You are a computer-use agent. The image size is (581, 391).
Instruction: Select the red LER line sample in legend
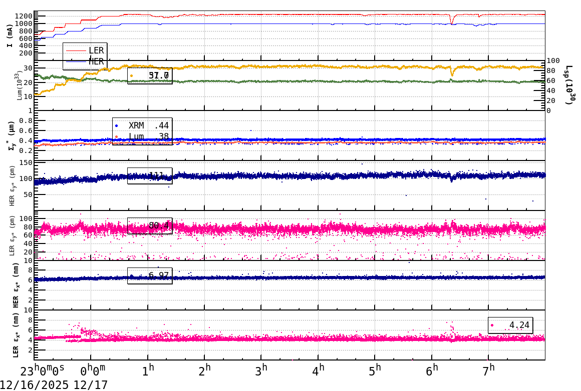76,50
